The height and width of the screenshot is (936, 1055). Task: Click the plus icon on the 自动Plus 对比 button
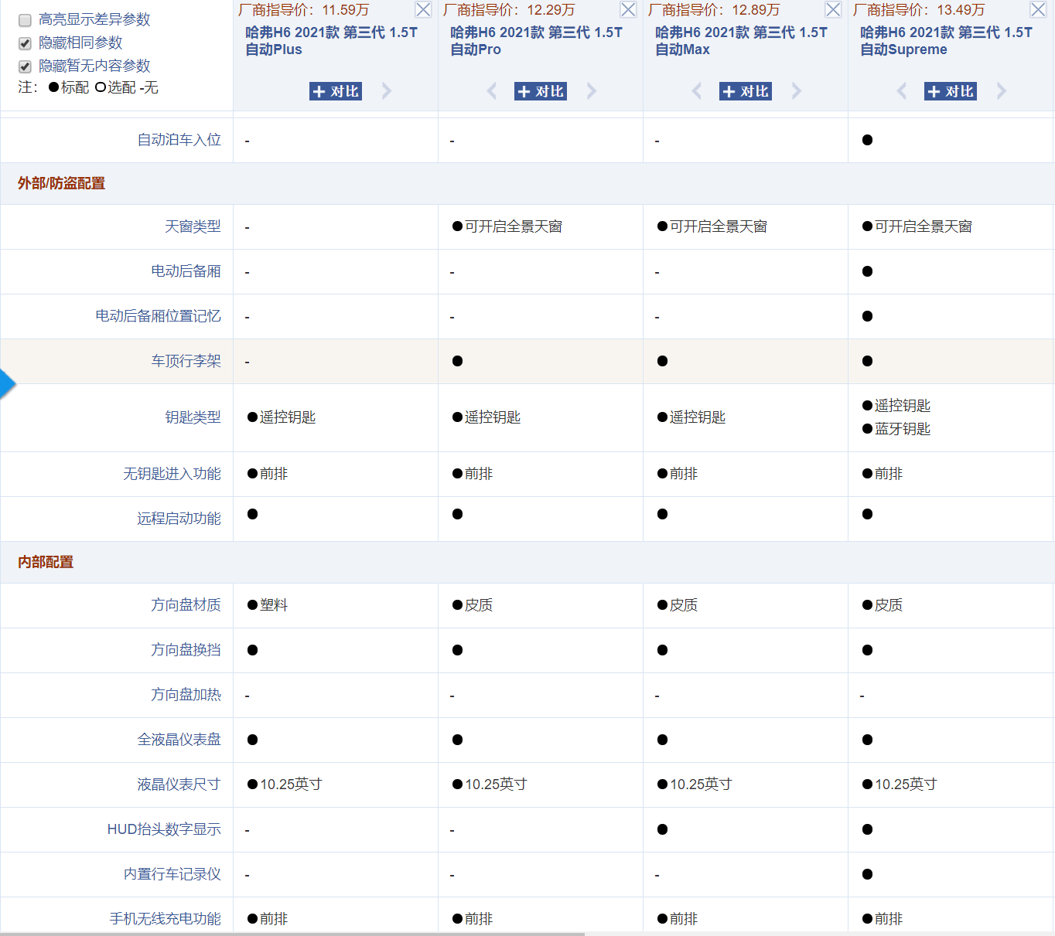319,90
